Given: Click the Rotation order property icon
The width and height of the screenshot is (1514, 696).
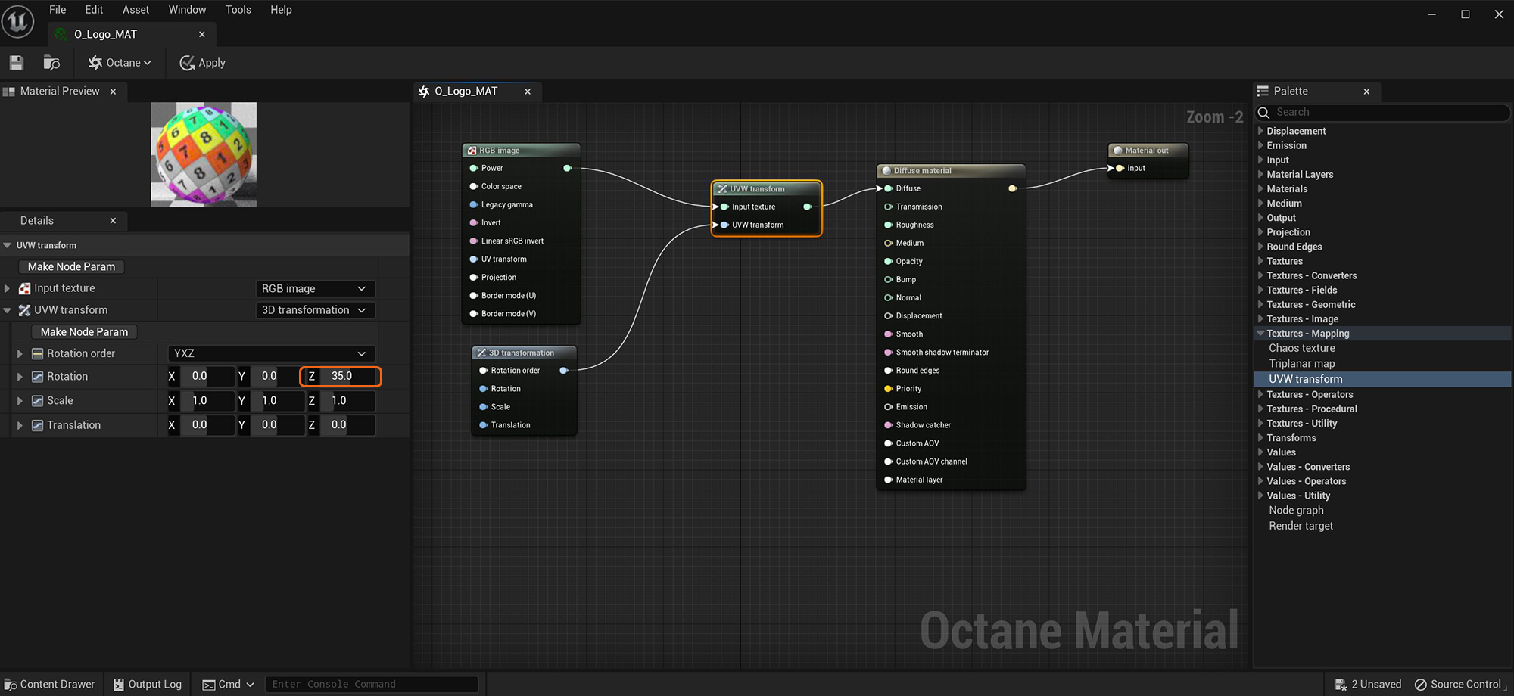Looking at the screenshot, I should [x=37, y=353].
